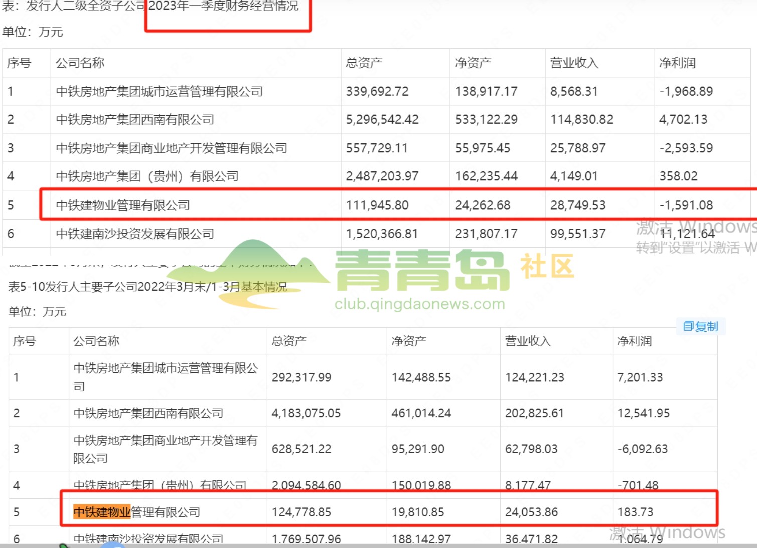Click 中铁房地产集团西南有限公司 in the 2022 table
Viewport: 757px width, 548px height.
(x=148, y=413)
